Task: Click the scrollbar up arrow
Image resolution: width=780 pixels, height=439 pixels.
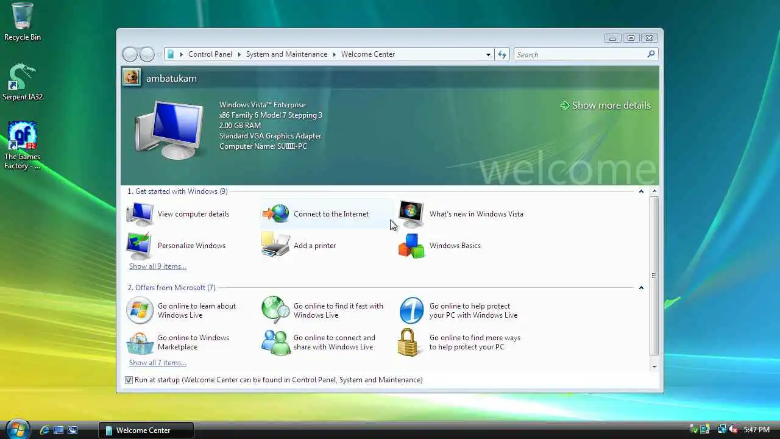Action: (x=654, y=191)
